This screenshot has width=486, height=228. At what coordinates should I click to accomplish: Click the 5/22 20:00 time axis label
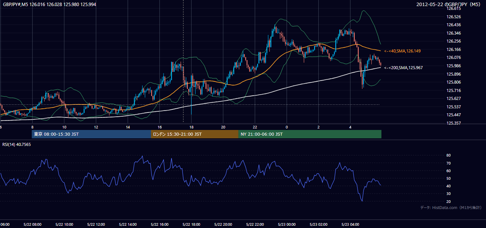pos(223,224)
